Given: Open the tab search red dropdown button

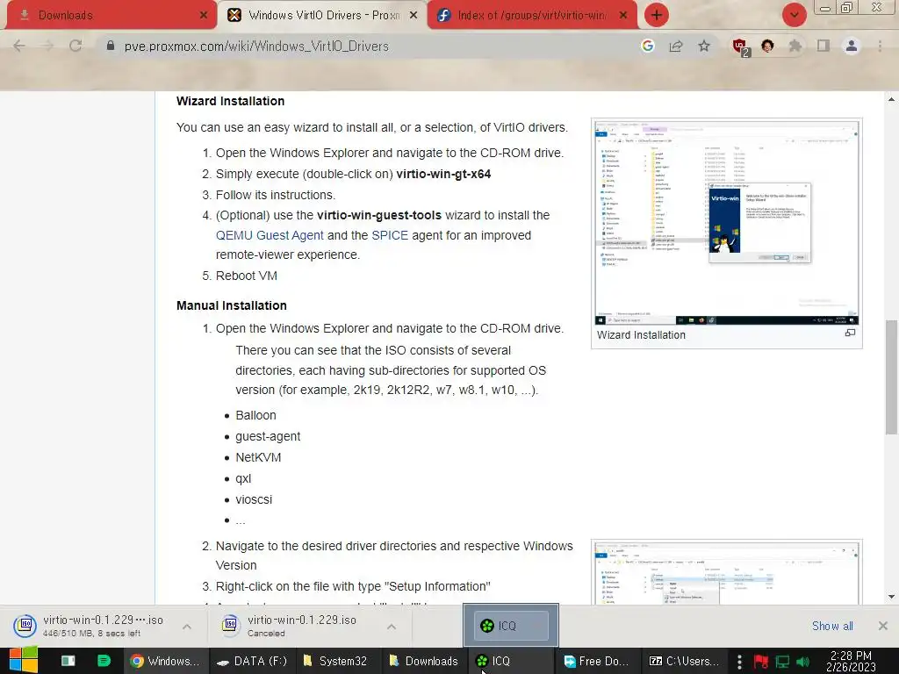Looking at the screenshot, I should pyautogui.click(x=795, y=15).
